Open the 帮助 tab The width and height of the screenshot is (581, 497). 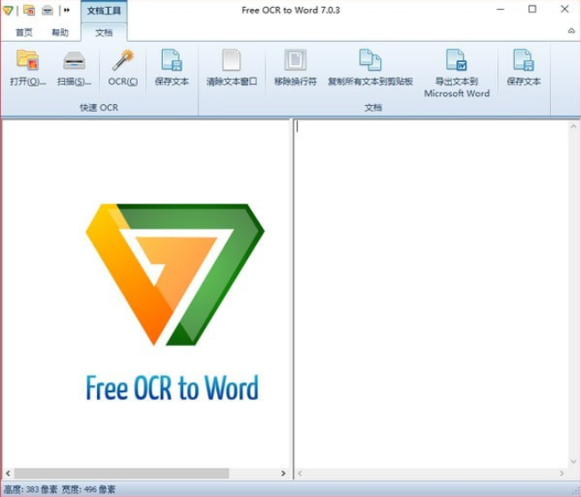(60, 33)
